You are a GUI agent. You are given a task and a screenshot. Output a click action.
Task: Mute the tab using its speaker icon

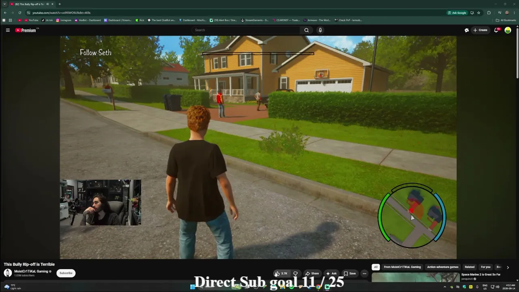tap(47, 4)
